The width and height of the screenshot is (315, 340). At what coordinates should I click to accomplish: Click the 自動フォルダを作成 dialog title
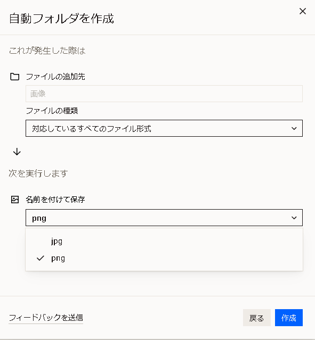(61, 19)
